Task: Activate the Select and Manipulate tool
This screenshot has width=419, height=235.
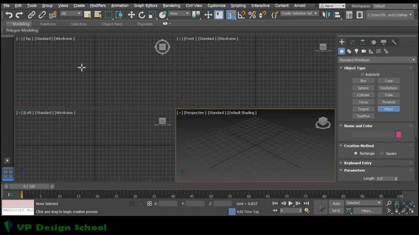Action: pyautogui.click(x=208, y=15)
